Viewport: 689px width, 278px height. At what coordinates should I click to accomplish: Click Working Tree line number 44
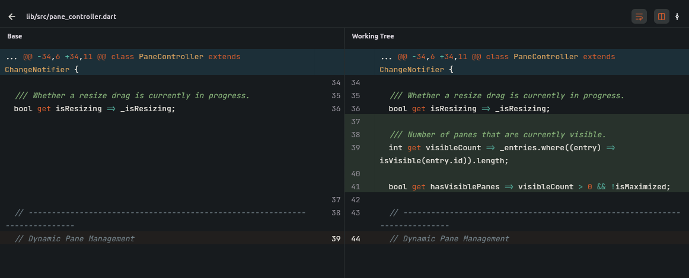tap(356, 239)
